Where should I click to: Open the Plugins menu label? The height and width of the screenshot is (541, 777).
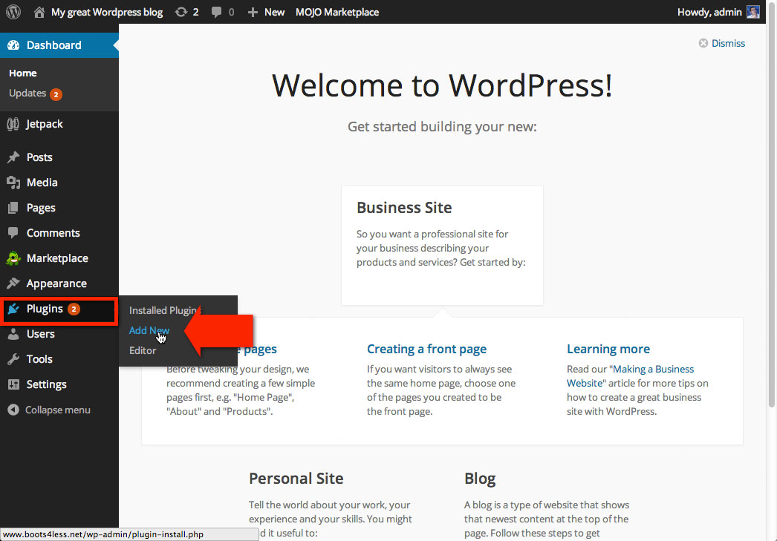click(45, 309)
